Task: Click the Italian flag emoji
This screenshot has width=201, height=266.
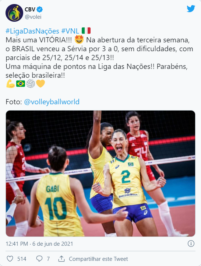Action: 86,31
